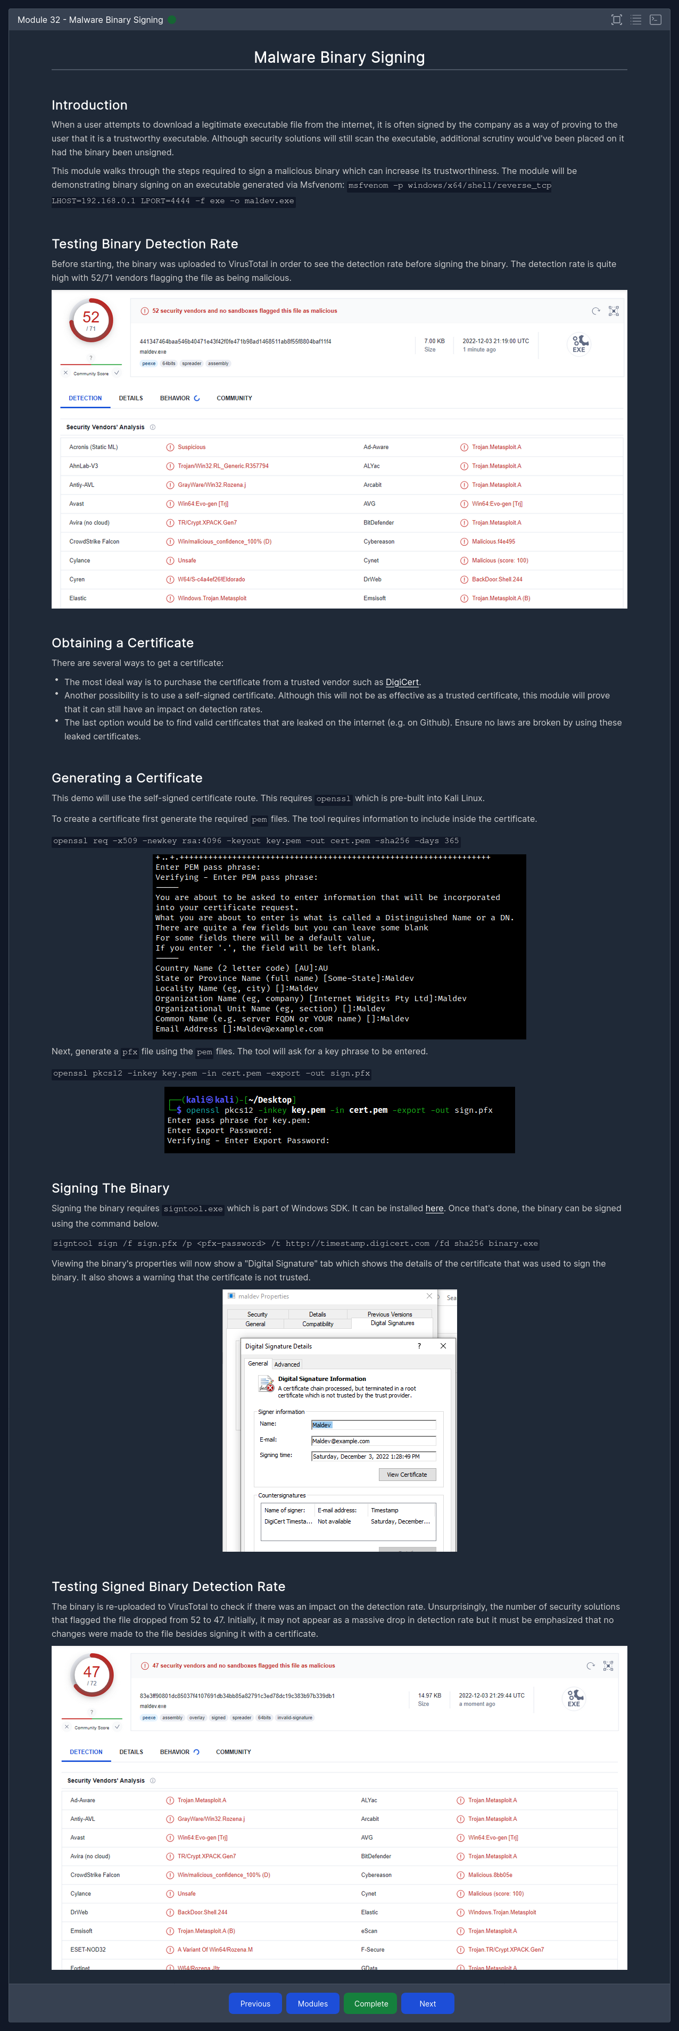Click the 'Malicious.8bb05e' Cybereason detection text
The image size is (679, 2031).
[490, 1875]
